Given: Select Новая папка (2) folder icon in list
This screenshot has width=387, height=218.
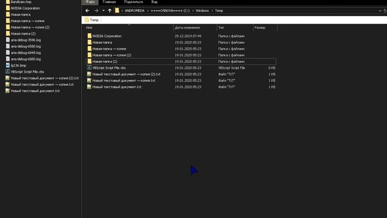Looking at the screenshot, I should [89, 62].
